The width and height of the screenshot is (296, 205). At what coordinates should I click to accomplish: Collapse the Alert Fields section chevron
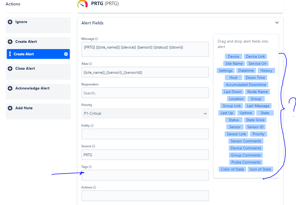(277, 23)
